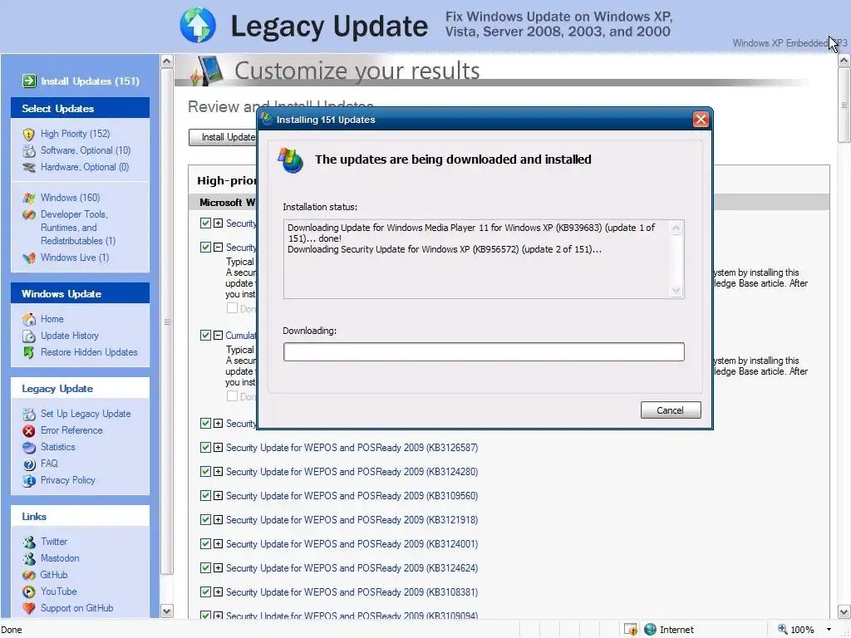851x638 pixels.
Task: Click the GitHub icon in Links
Action: click(x=29, y=575)
